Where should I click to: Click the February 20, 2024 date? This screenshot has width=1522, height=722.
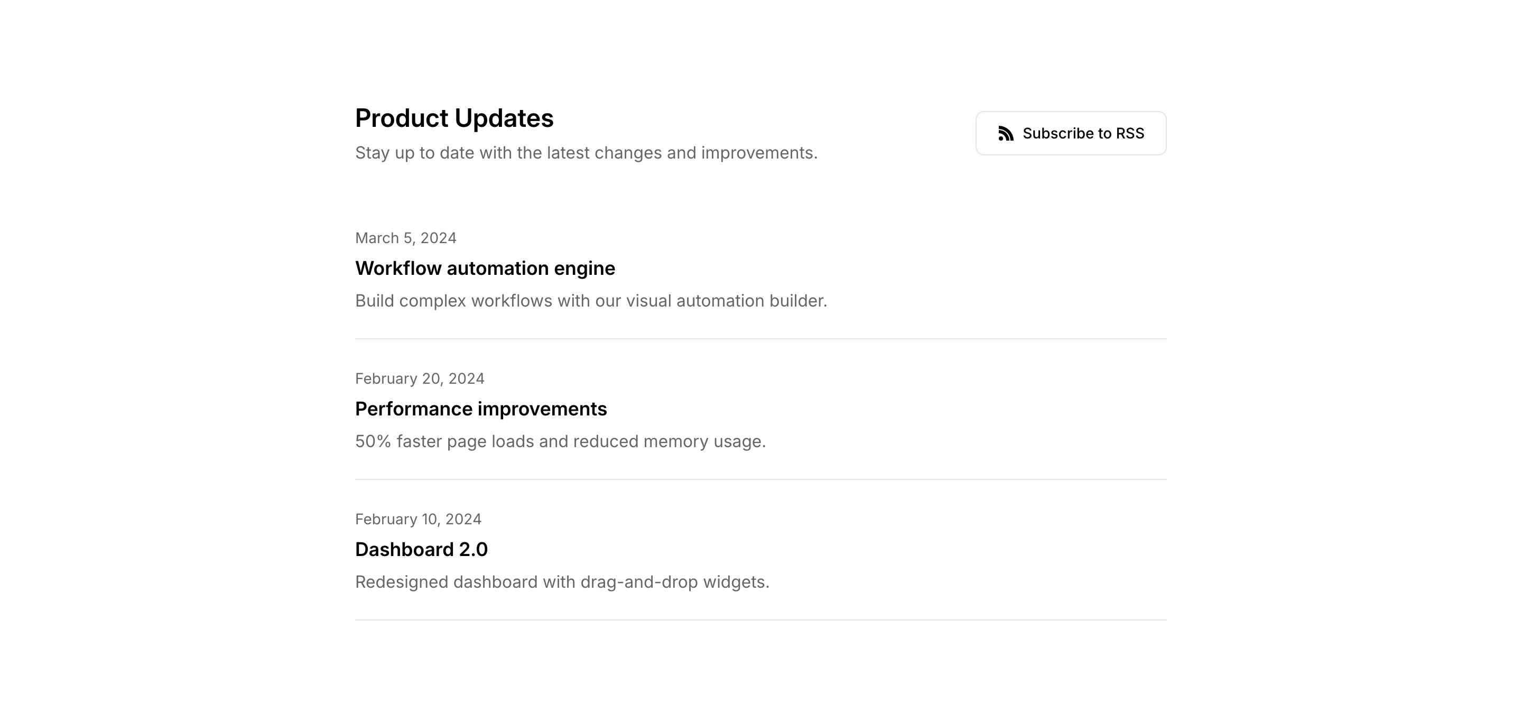420,379
